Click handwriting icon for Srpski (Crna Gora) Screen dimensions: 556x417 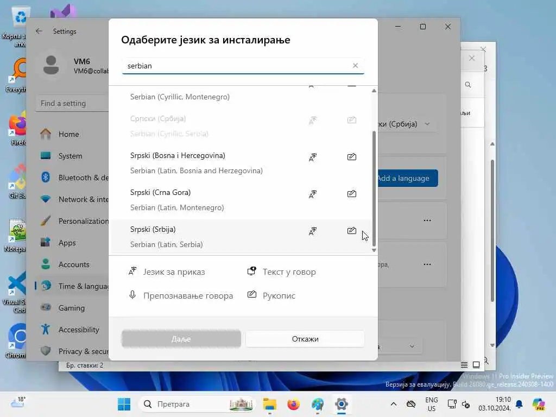click(x=352, y=194)
